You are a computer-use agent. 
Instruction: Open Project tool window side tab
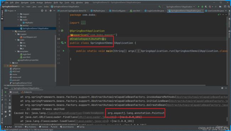point(2,15)
